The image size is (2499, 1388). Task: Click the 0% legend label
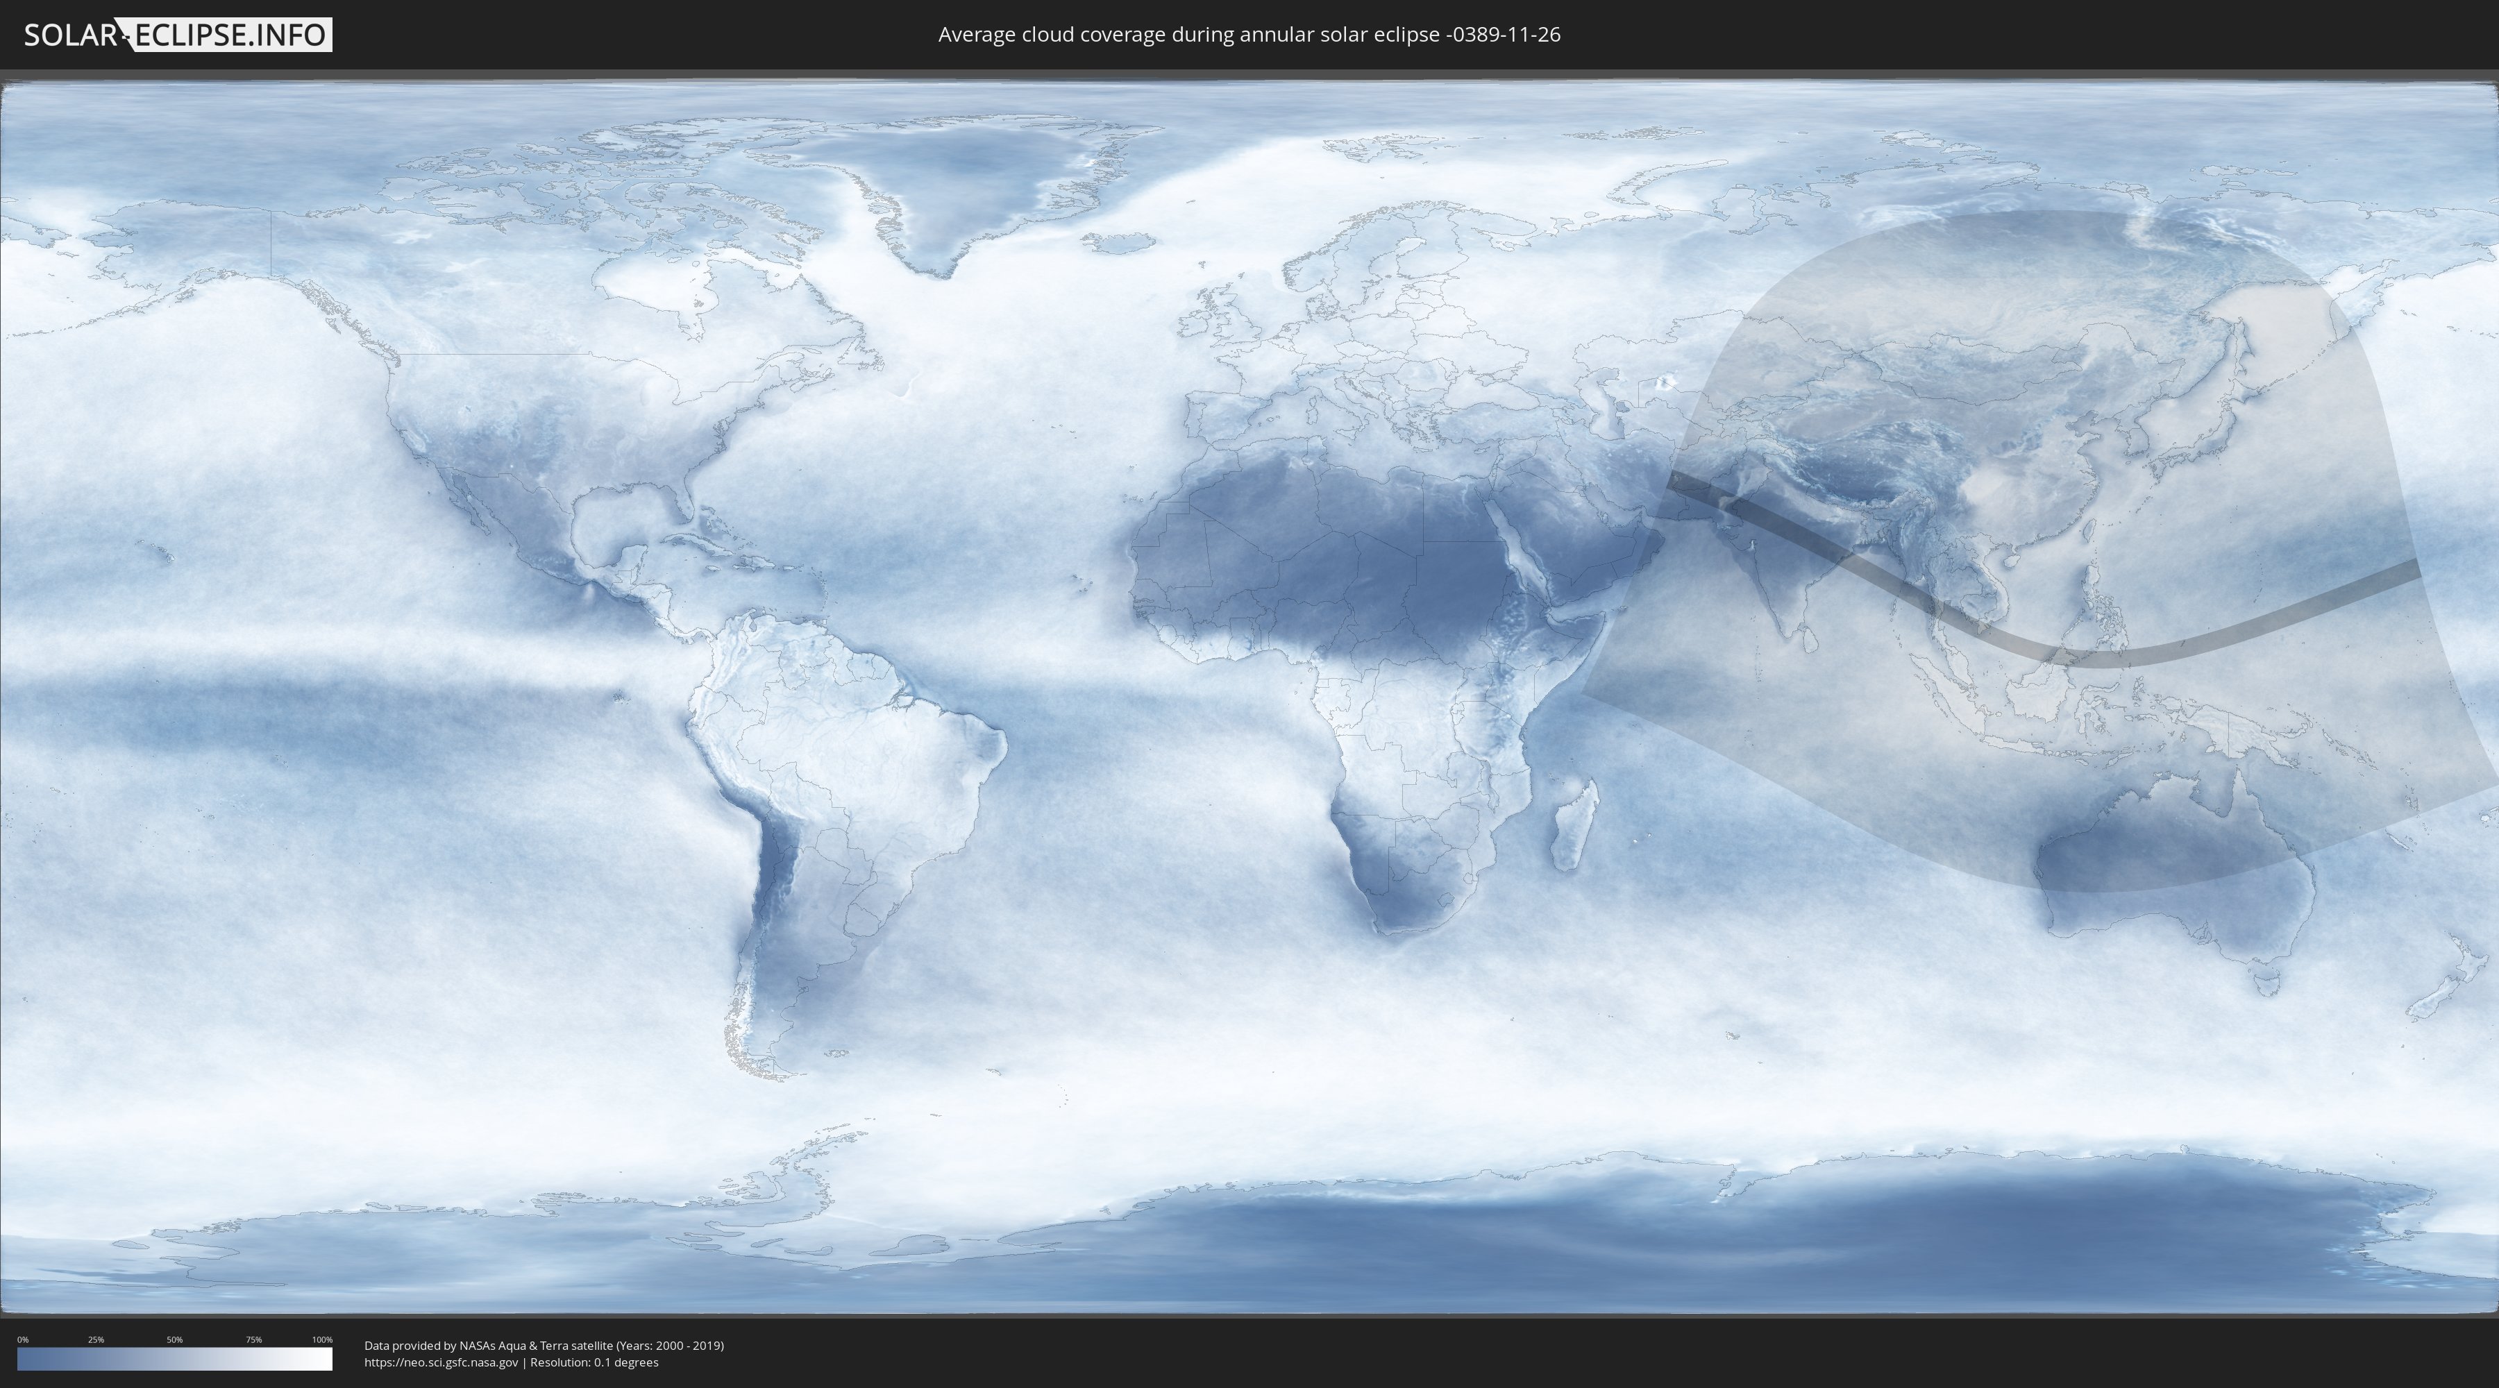(22, 1339)
